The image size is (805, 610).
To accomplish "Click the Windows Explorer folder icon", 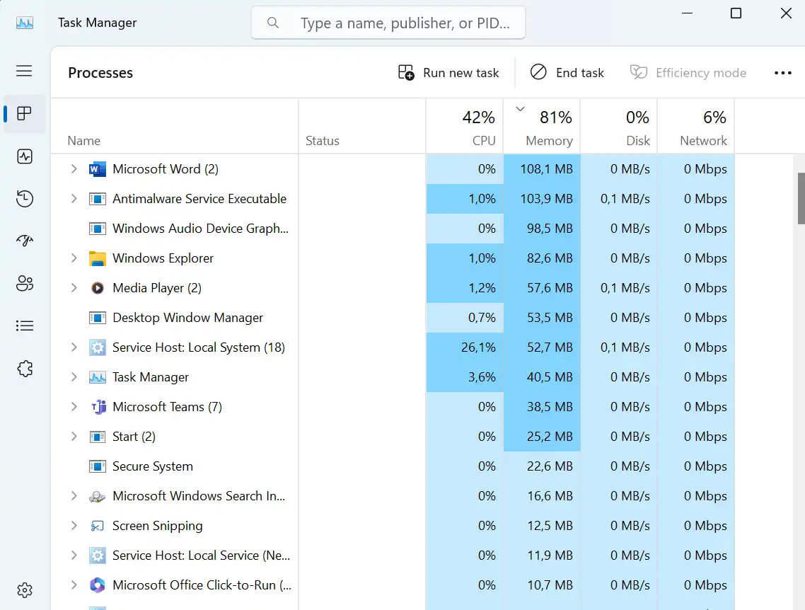I will [x=98, y=258].
